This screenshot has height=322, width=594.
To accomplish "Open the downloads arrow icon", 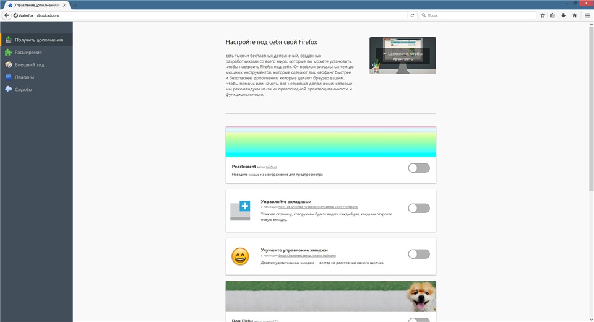I will coord(563,15).
